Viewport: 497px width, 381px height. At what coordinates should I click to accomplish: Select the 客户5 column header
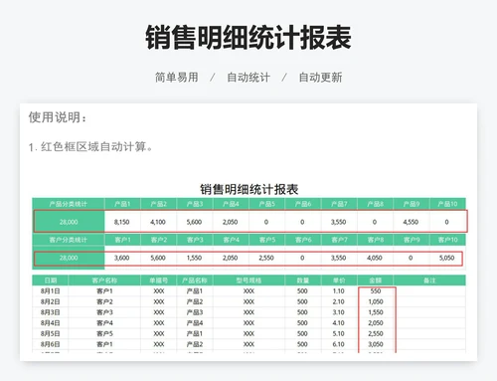click(266, 240)
